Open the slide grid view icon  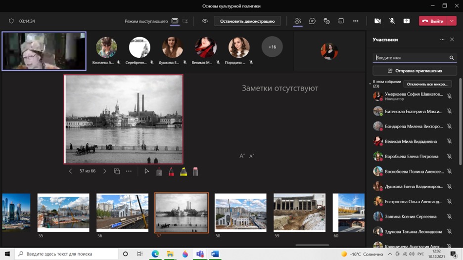click(117, 172)
